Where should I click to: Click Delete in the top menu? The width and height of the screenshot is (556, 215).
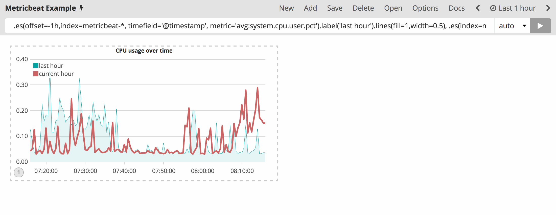363,8
